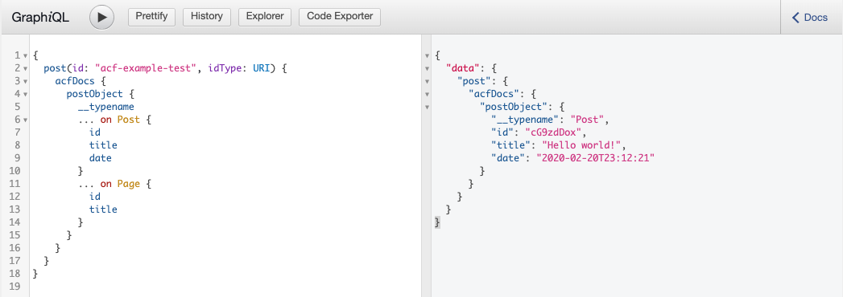Click the postObject field on line 4
The height and width of the screenshot is (297, 843).
click(95, 94)
